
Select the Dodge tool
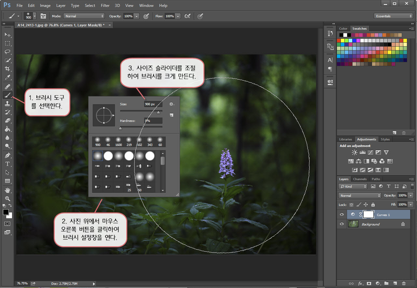7,146
